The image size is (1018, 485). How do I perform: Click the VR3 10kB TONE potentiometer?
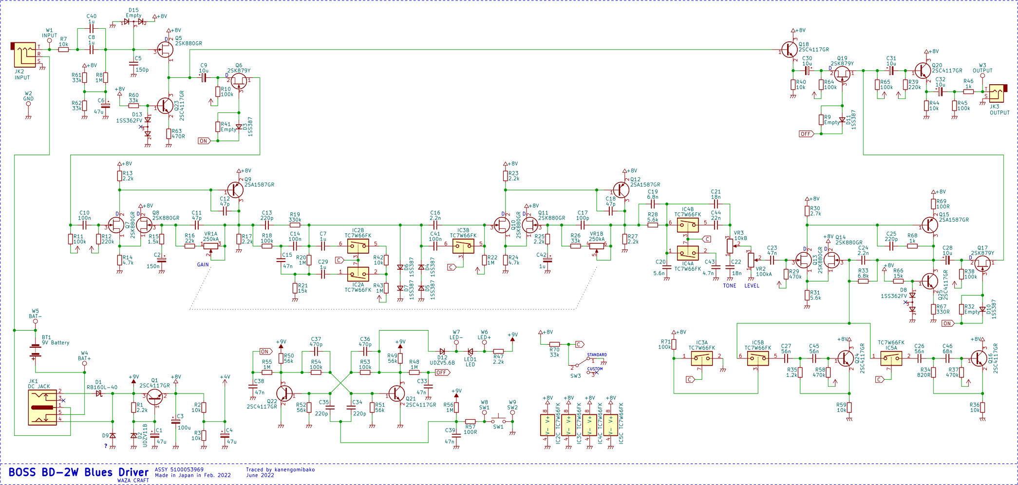pos(729,246)
